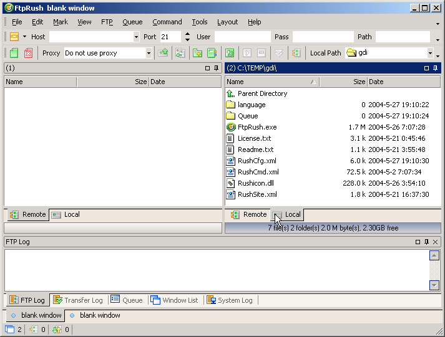The height and width of the screenshot is (337, 445).
Task: Click the green up-arrow connect icon after Proxy
Action: coord(163,53)
